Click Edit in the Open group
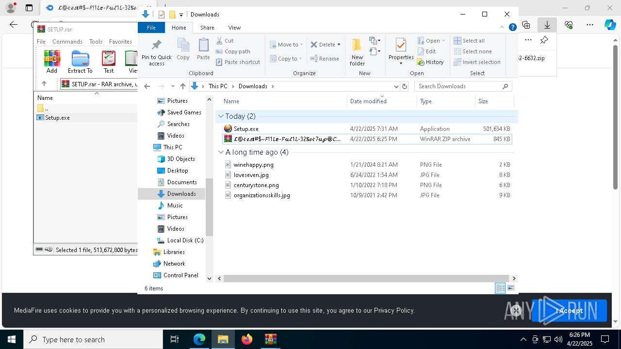Viewport: 621px width, 349px height. click(x=426, y=51)
